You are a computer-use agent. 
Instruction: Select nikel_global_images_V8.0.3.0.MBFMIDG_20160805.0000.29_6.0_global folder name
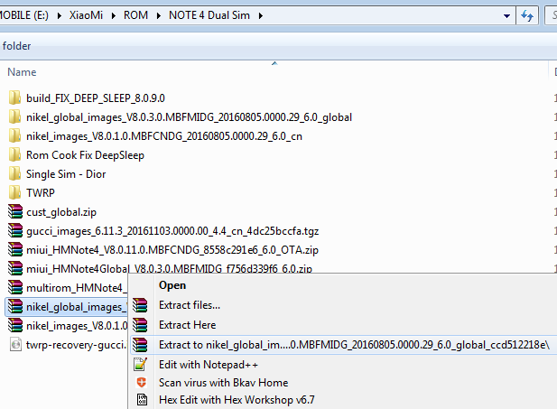tap(189, 116)
